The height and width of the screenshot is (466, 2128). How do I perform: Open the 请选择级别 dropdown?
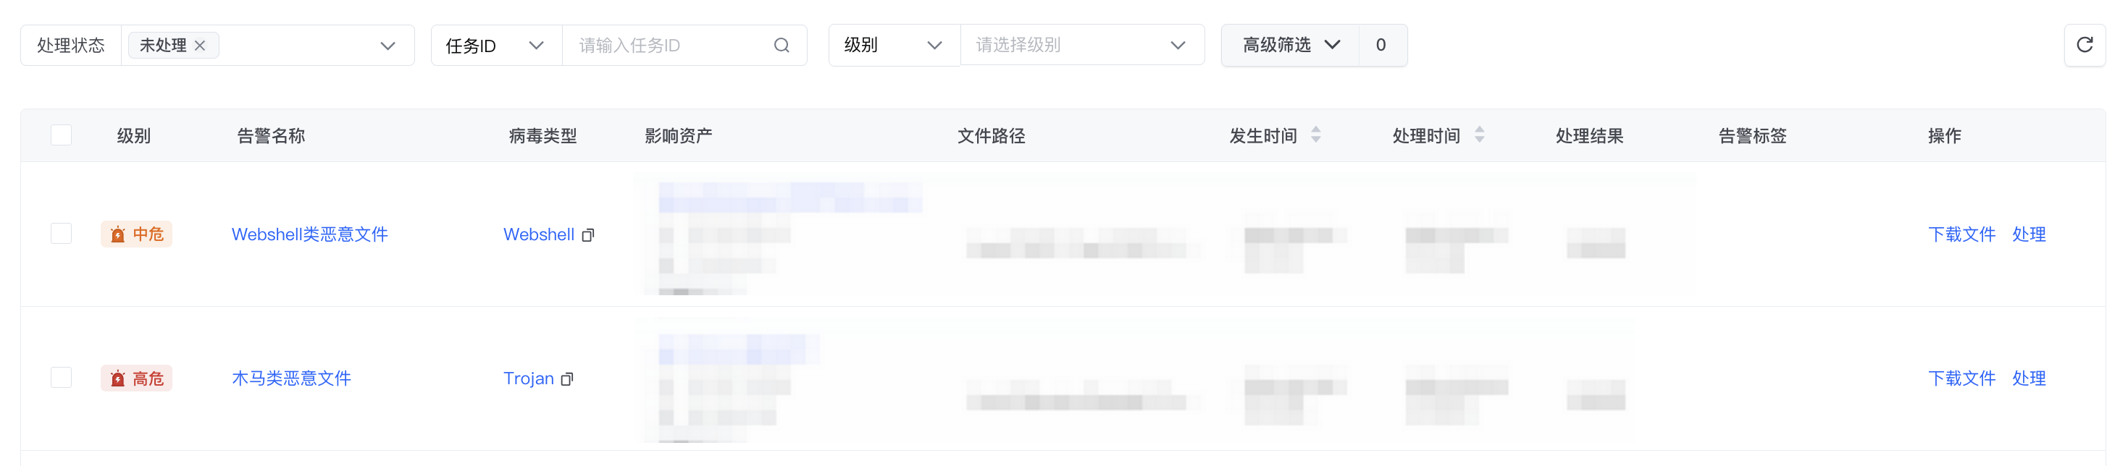(x=1081, y=46)
